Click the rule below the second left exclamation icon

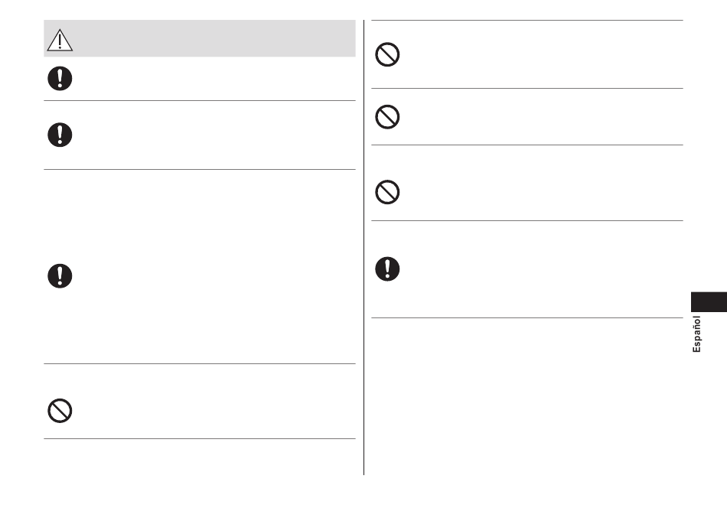click(200, 170)
